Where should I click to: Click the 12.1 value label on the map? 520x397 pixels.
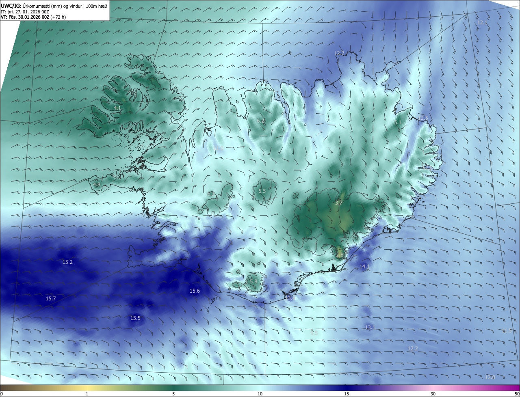(x=482, y=22)
